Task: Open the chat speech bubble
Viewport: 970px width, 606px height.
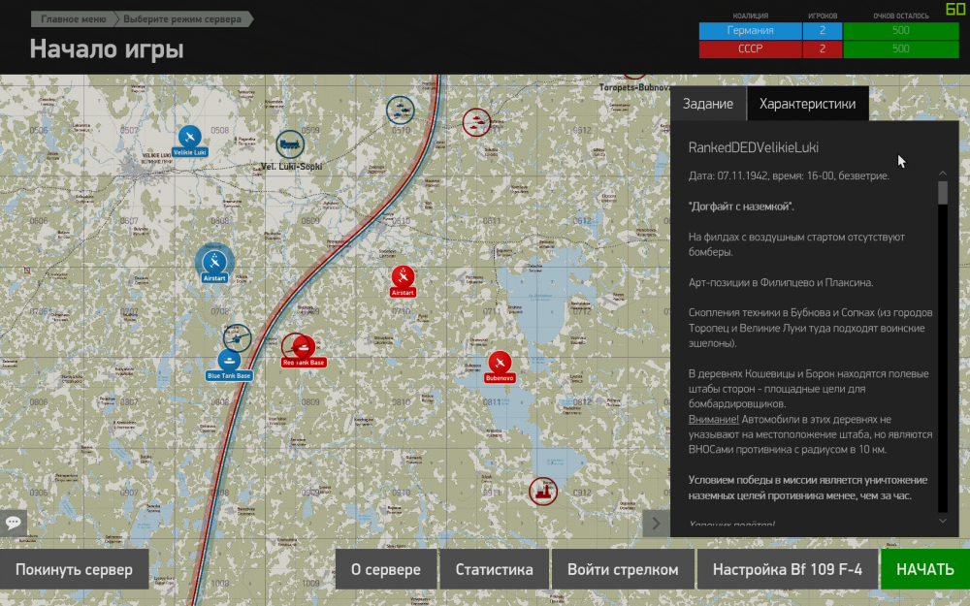Action: pos(14,522)
